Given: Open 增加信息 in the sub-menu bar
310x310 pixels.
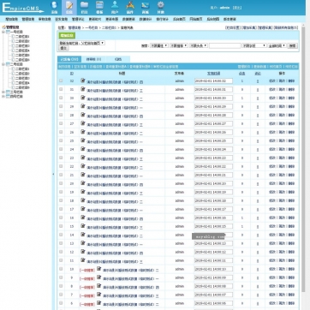Looking at the screenshot, I should point(11,19).
